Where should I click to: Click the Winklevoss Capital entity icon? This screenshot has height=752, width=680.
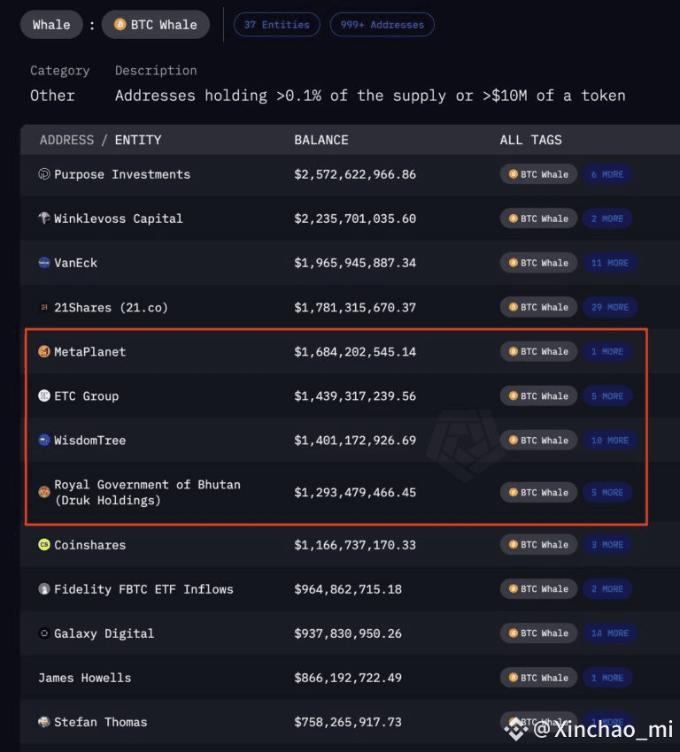coord(44,219)
